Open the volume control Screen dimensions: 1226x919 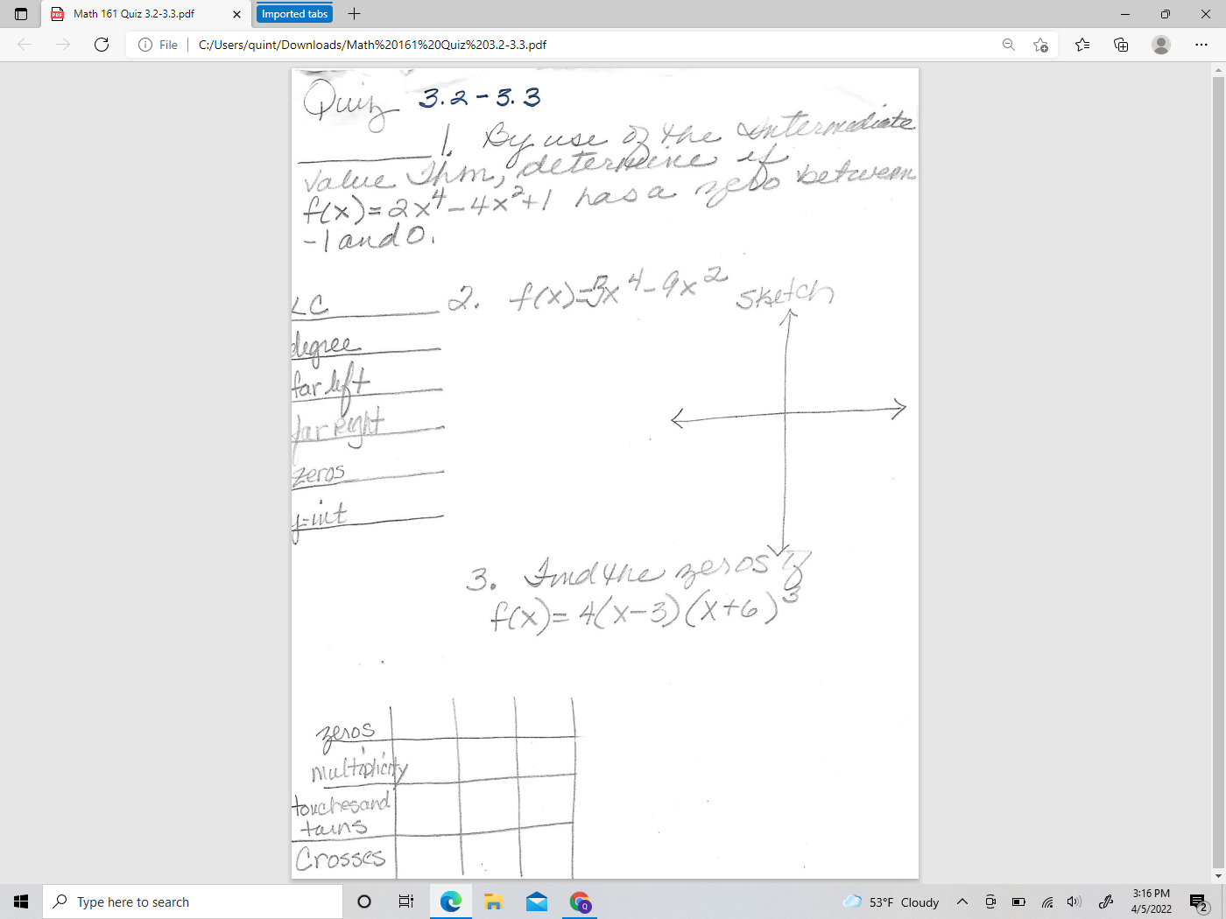point(1074,901)
